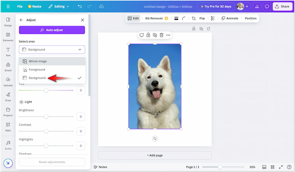Click the Position toolbar item
The height and width of the screenshot is (172, 295).
tap(250, 18)
